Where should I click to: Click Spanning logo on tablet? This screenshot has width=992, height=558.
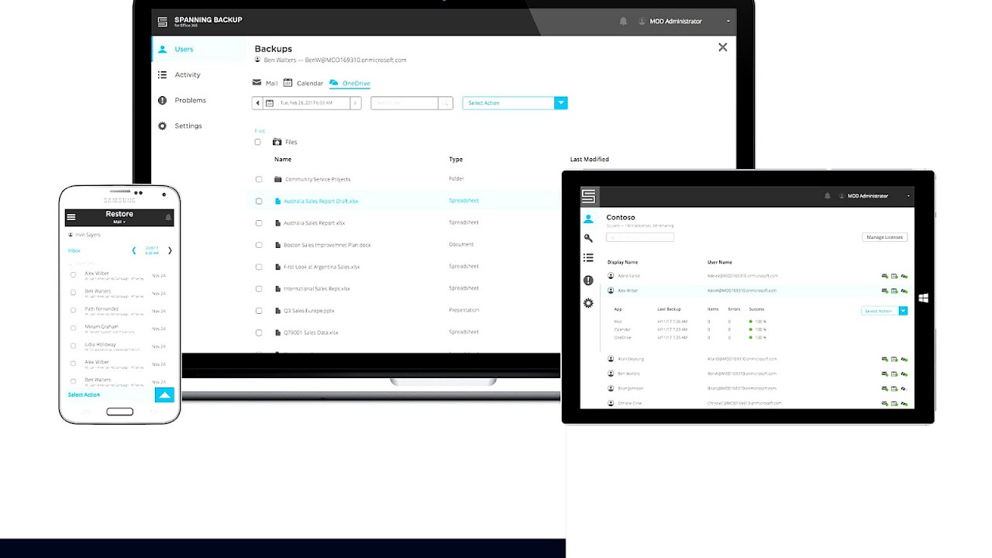[x=589, y=196]
